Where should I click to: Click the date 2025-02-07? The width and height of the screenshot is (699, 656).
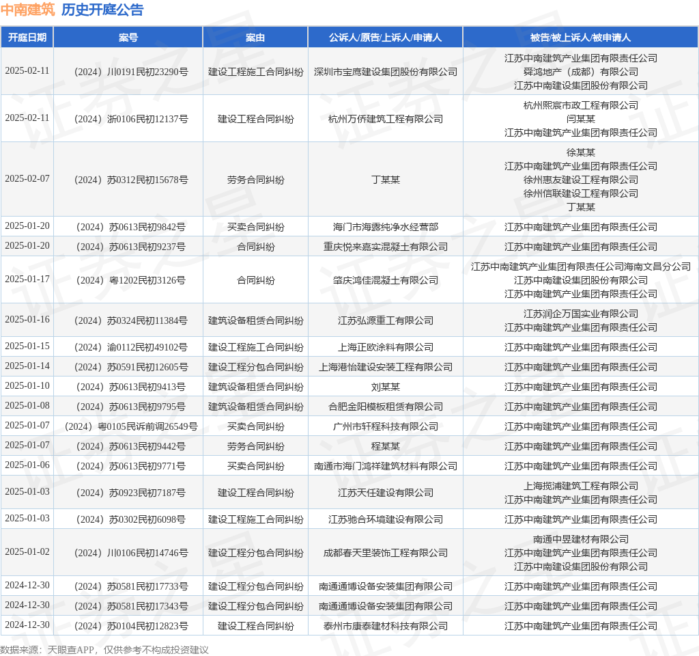click(27, 178)
